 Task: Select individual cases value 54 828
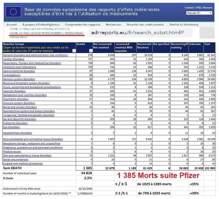click(x=87, y=173)
